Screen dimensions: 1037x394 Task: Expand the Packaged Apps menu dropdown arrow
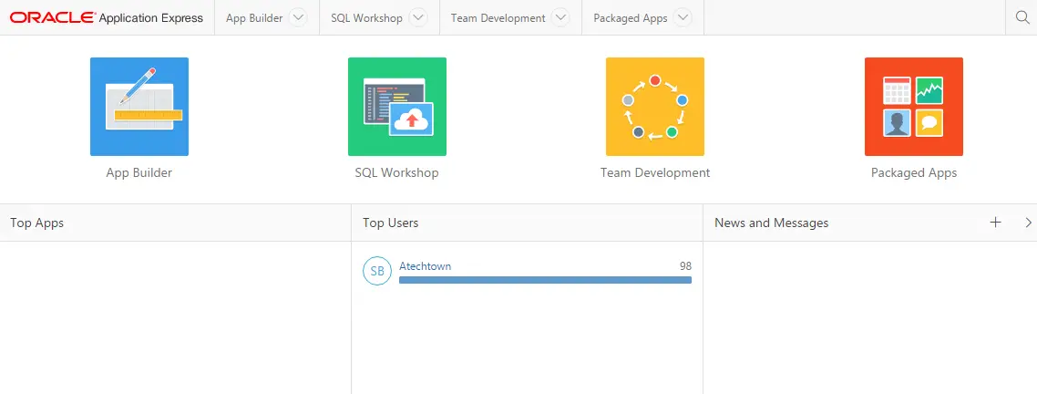click(x=683, y=18)
